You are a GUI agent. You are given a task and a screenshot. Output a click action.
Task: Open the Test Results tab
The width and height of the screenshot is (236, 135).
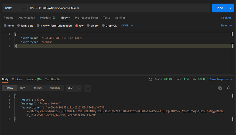(x=53, y=79)
